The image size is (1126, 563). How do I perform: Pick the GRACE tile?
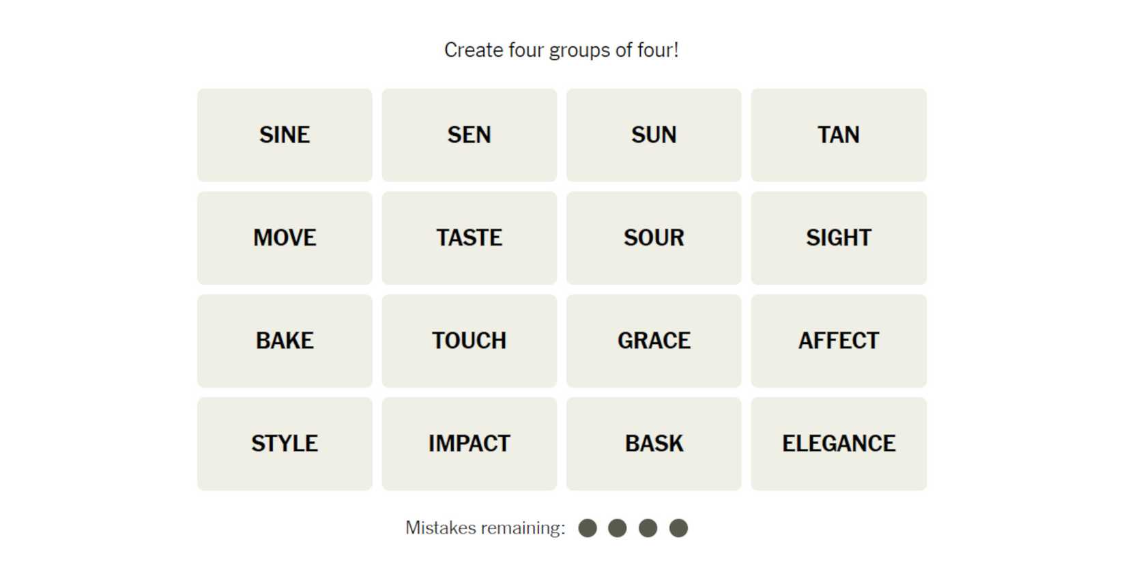pos(654,341)
